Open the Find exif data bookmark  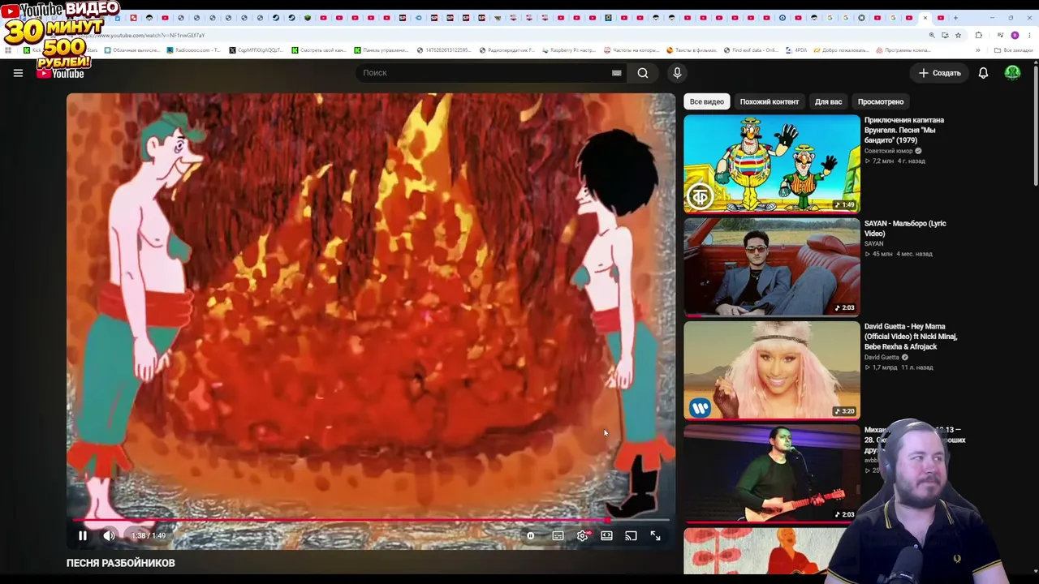point(751,50)
